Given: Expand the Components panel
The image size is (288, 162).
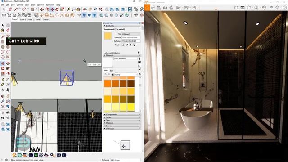Looking at the screenshot, I should (122, 114).
